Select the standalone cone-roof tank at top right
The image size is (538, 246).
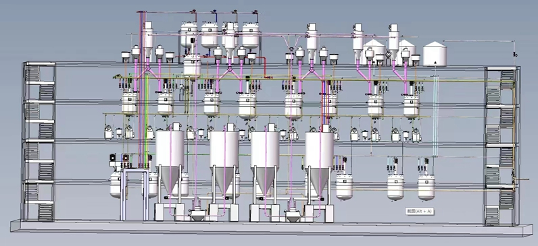pos(435,53)
